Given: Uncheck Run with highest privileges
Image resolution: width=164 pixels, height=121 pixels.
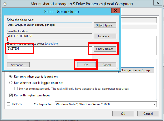Looking at the screenshot, I should click(11, 95).
